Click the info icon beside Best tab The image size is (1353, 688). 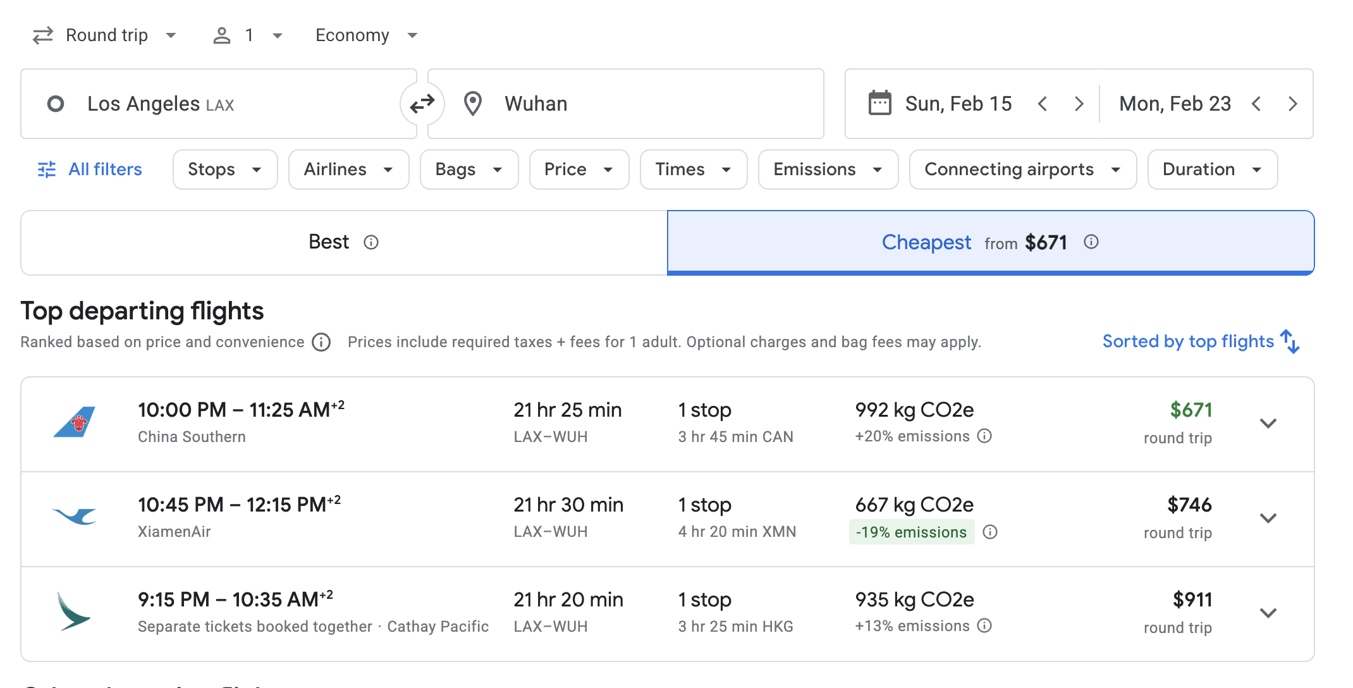point(371,242)
